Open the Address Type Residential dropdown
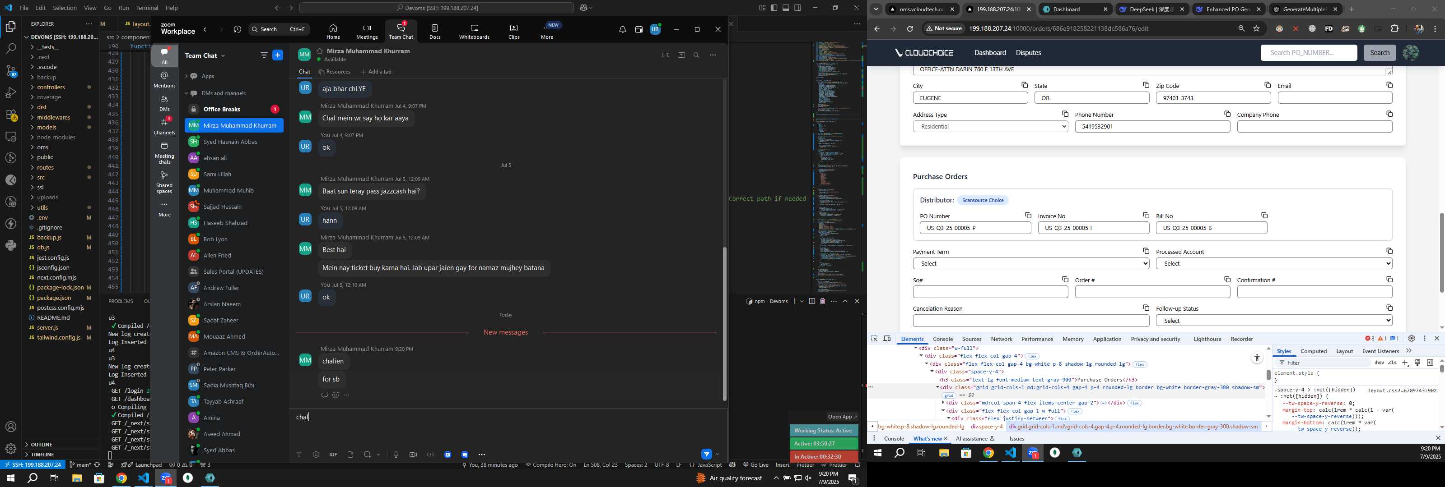Image resolution: width=1445 pixels, height=487 pixels. [x=990, y=127]
